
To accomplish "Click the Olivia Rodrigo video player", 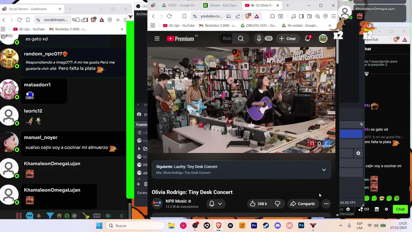I will click(241, 100).
